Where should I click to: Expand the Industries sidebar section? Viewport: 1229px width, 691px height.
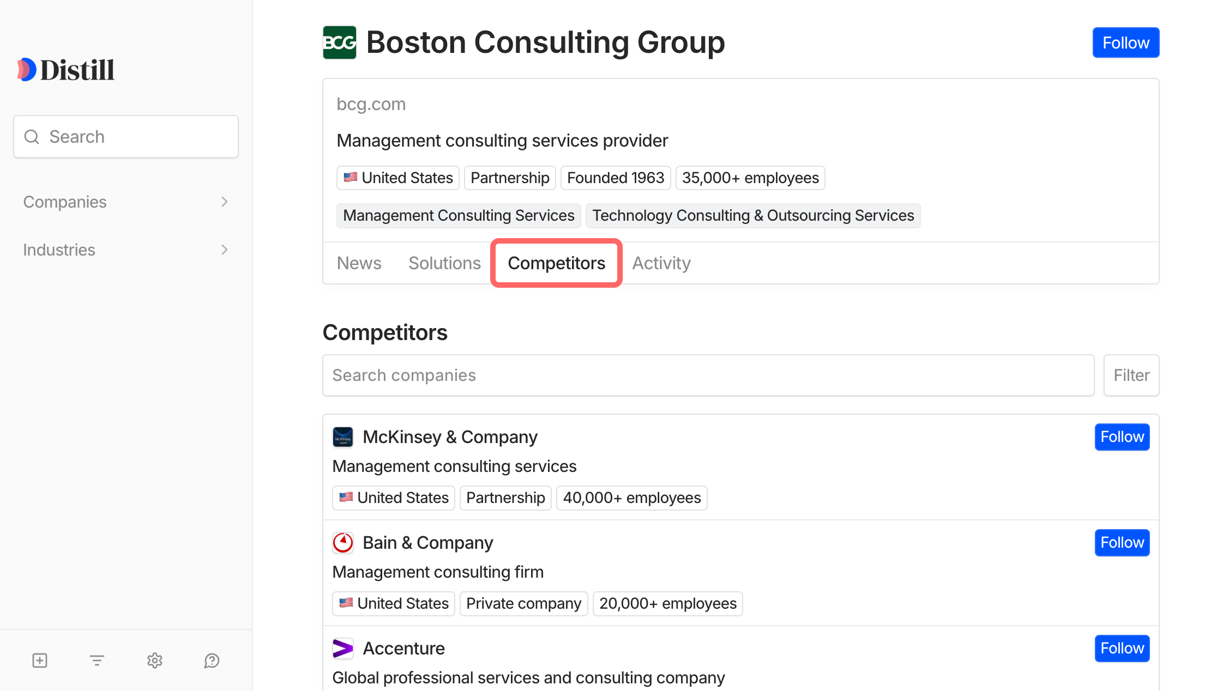(125, 250)
